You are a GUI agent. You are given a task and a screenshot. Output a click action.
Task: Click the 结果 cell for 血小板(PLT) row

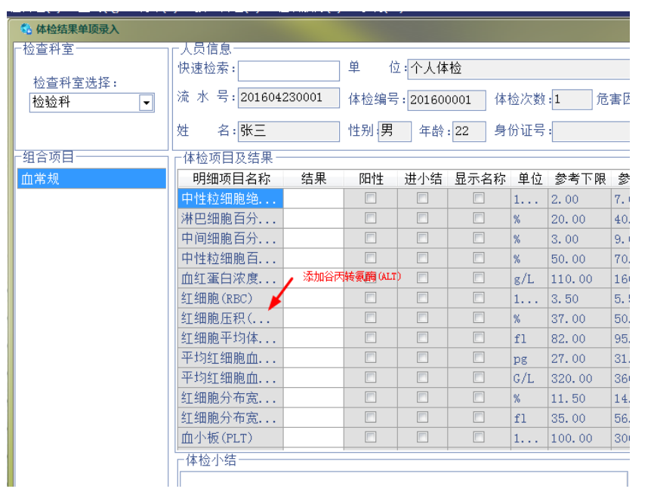point(313,438)
